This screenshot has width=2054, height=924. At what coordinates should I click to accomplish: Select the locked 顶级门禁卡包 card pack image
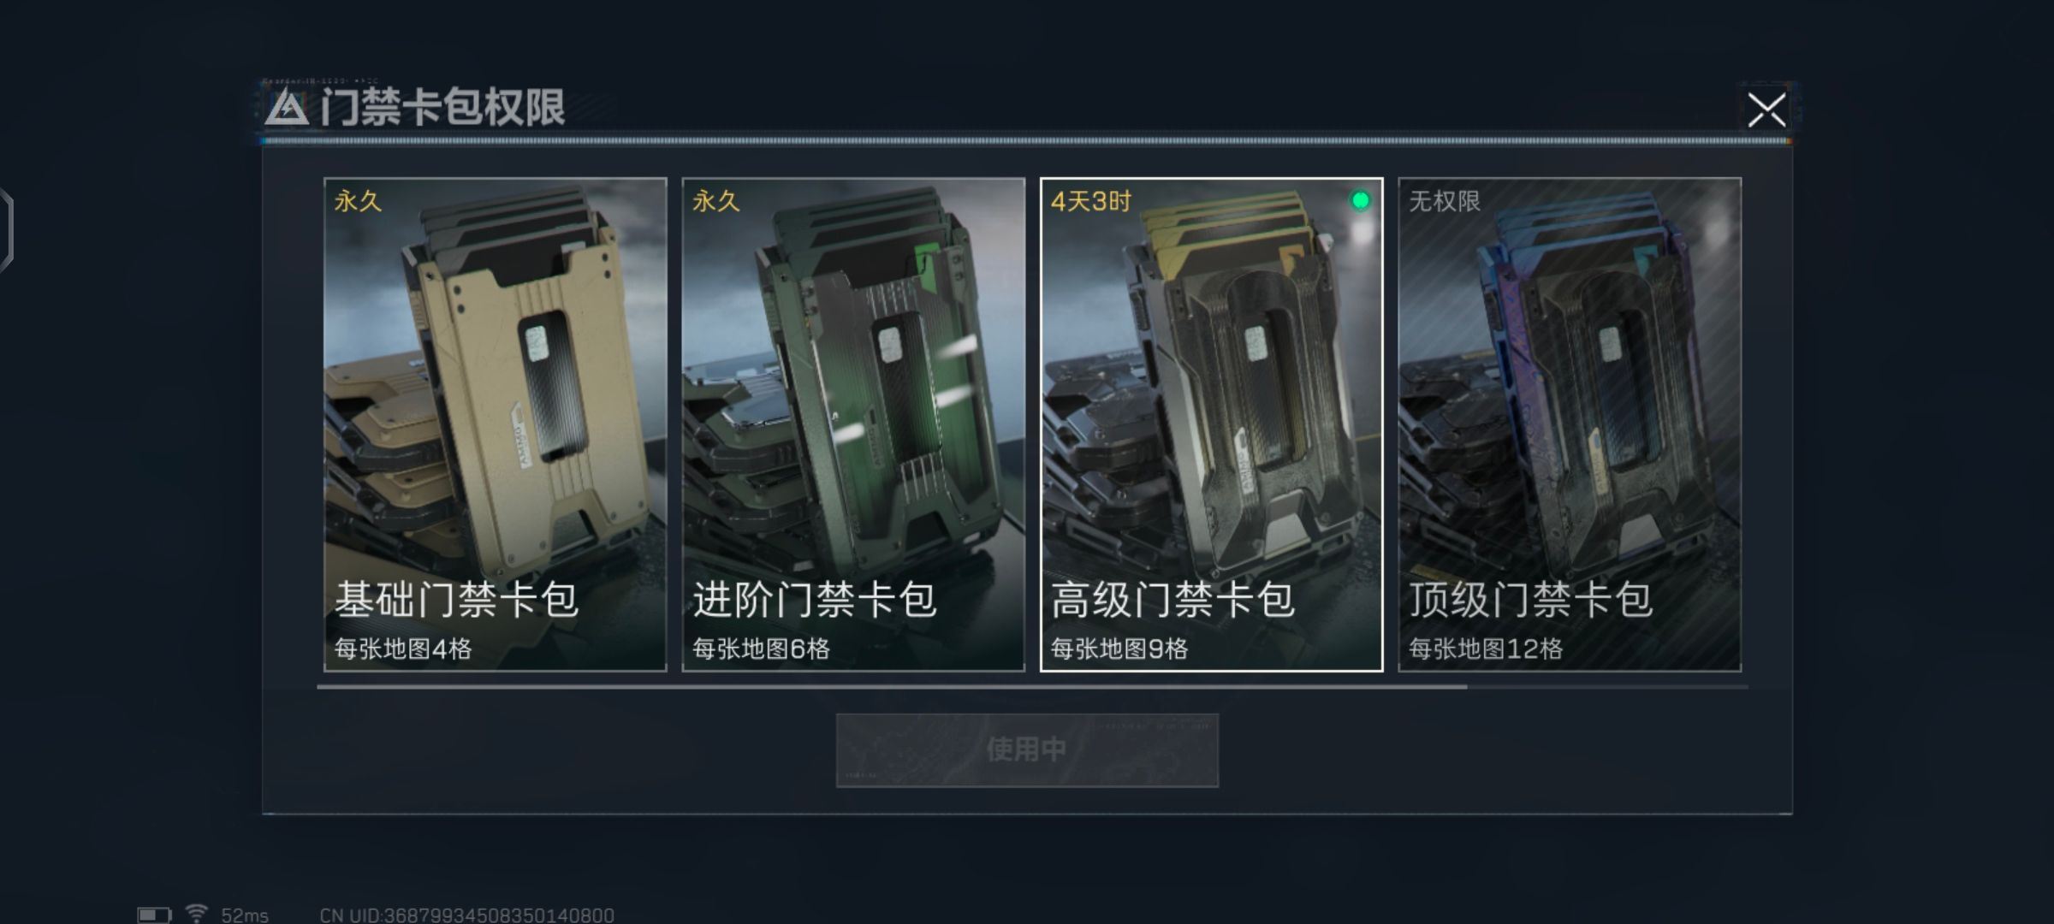point(1570,424)
